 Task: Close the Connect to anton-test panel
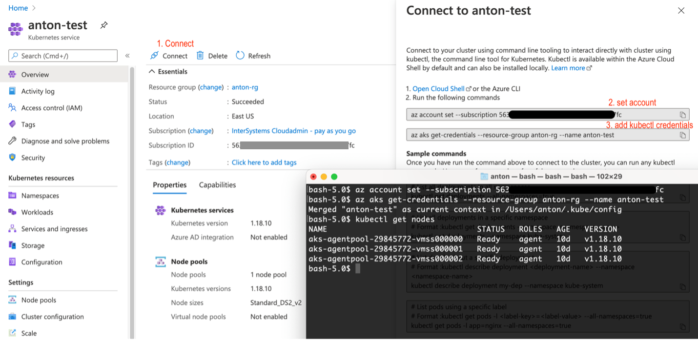pos(681,11)
